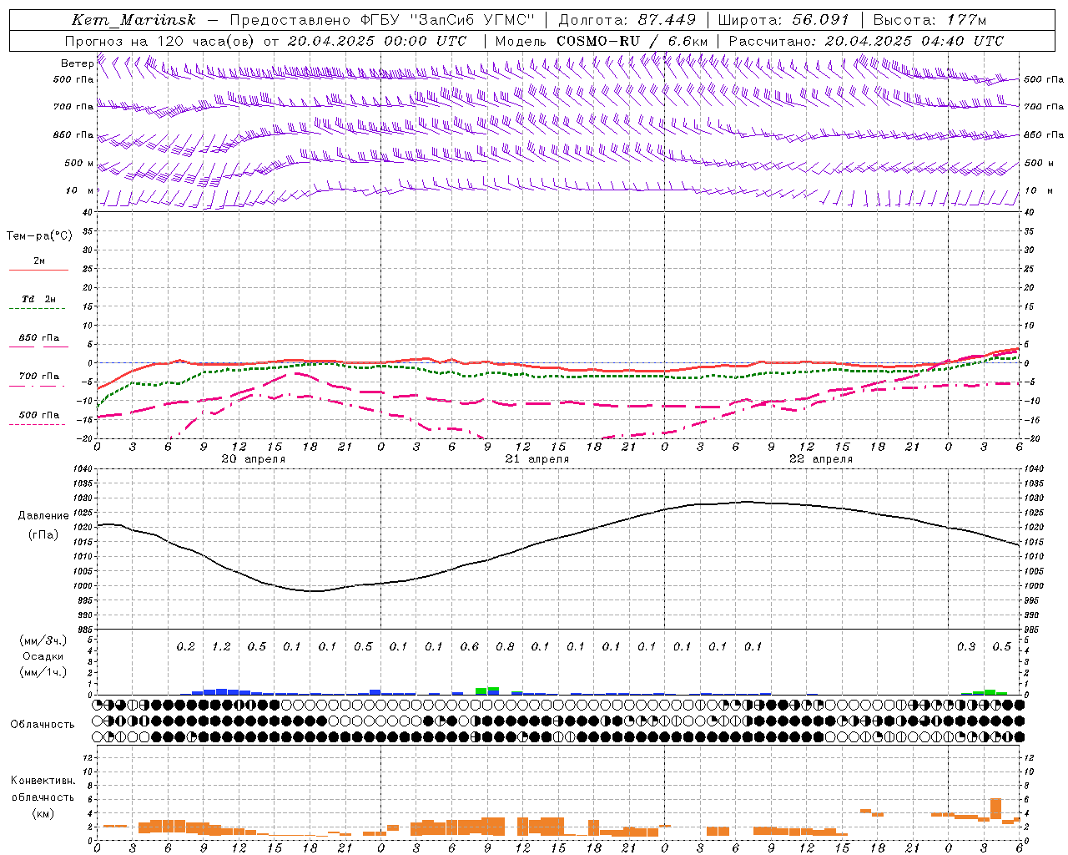Screen dimensions: 1068x855
Task: Select the 0.8 precipitation value
Action: click(x=505, y=647)
